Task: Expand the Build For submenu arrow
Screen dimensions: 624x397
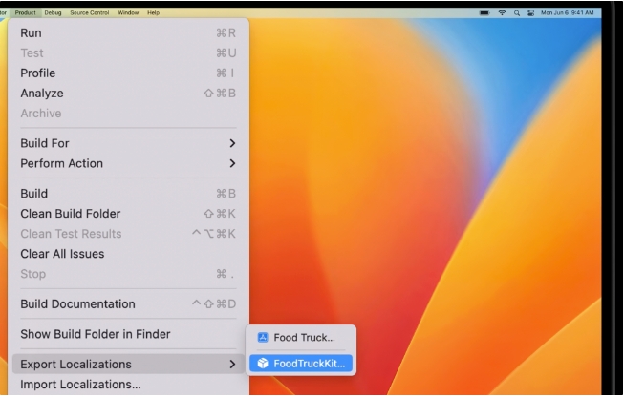Action: point(231,143)
